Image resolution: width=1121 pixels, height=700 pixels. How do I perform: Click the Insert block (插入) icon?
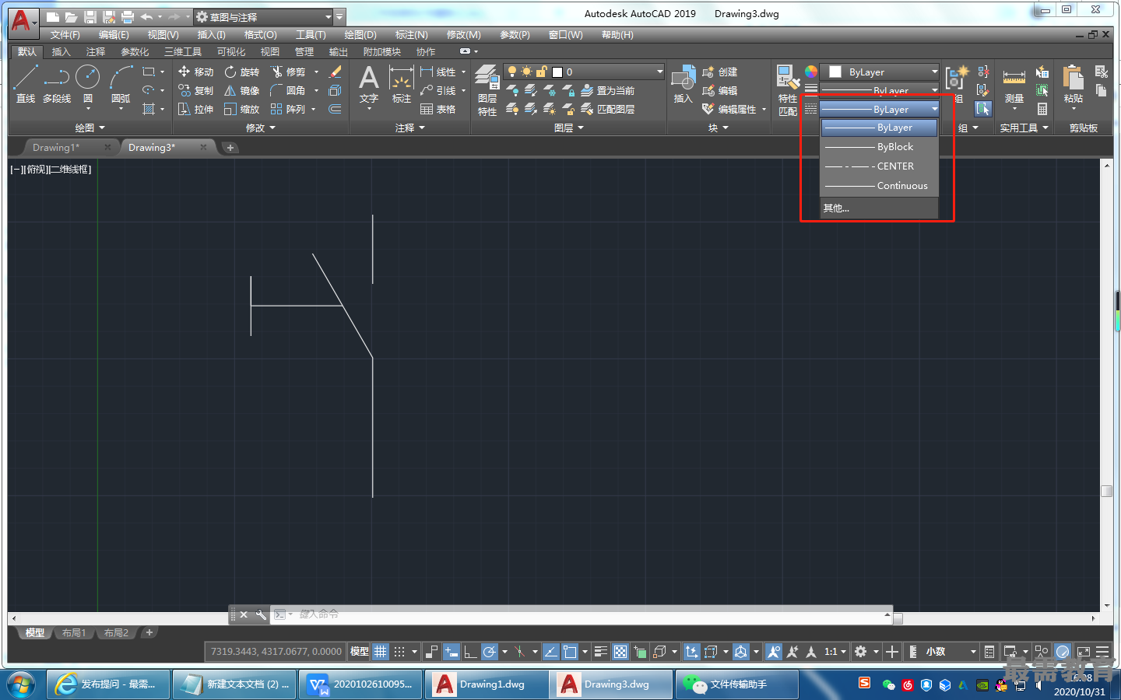click(683, 84)
